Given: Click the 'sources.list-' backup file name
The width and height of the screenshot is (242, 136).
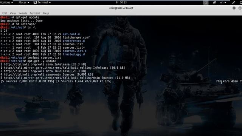Looking at the screenshot, I should click(74, 48).
